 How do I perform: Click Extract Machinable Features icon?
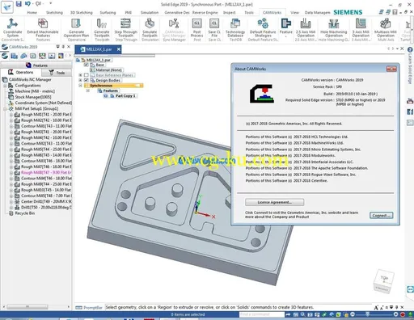43,23
